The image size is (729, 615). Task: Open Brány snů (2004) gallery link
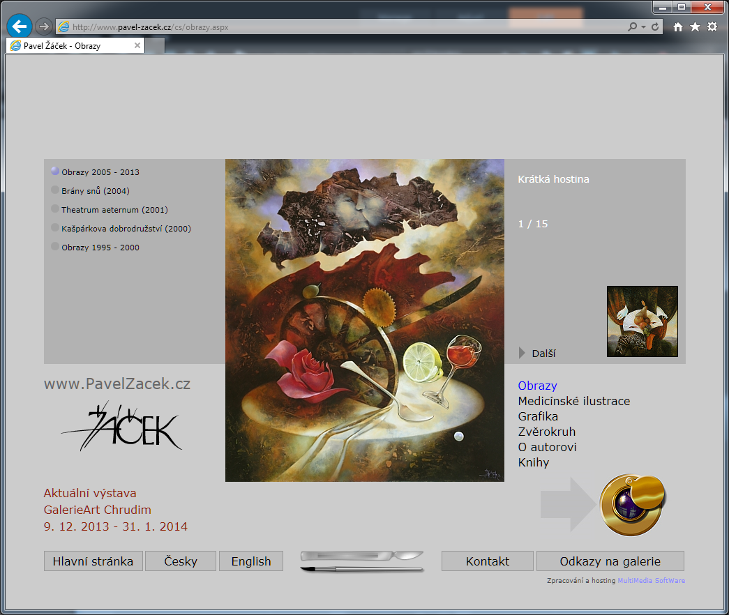coord(96,190)
